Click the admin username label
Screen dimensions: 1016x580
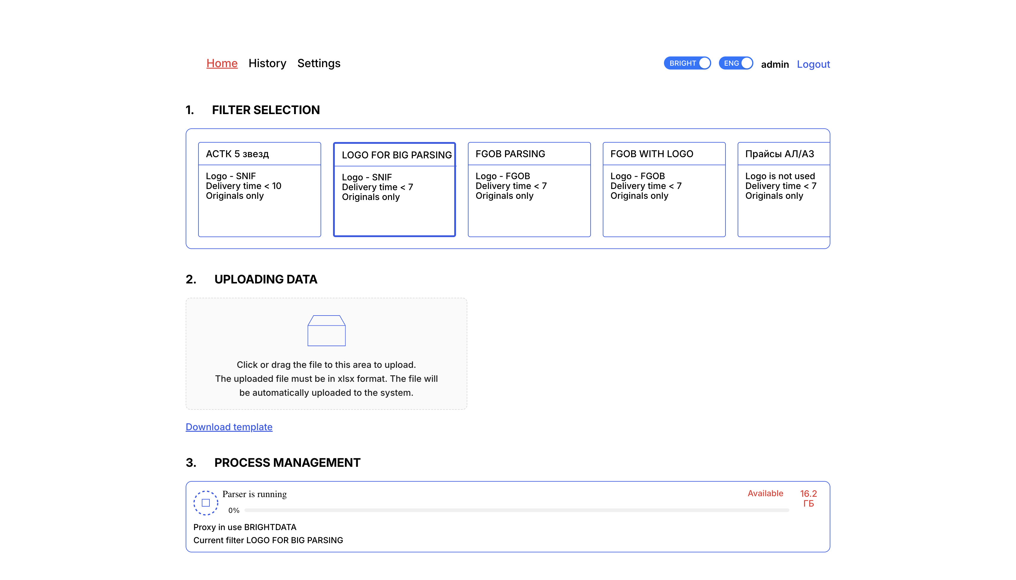(x=775, y=64)
